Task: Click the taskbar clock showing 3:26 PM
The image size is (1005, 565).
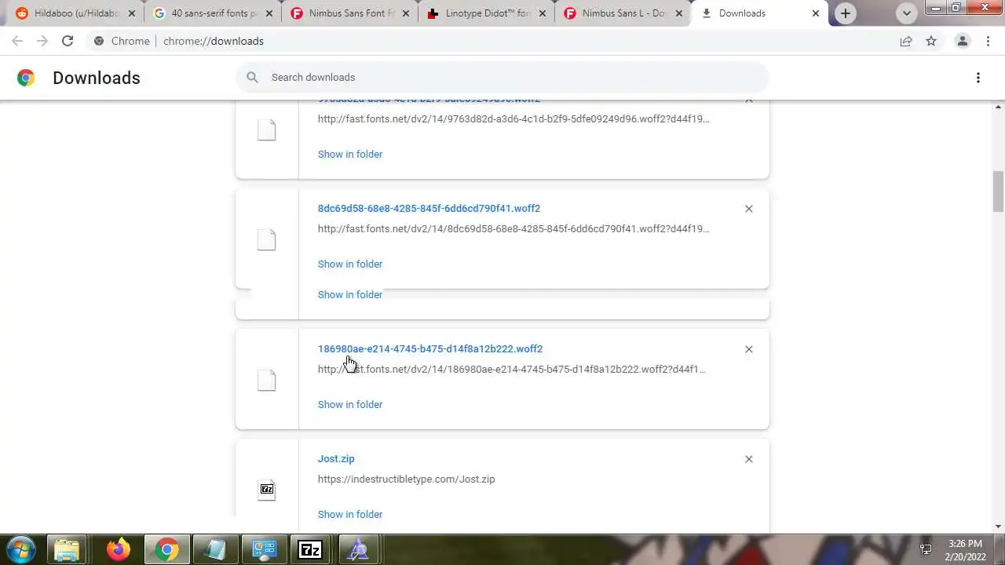Action: pos(965,550)
